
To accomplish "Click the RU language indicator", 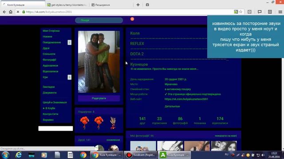I will (226, 155).
